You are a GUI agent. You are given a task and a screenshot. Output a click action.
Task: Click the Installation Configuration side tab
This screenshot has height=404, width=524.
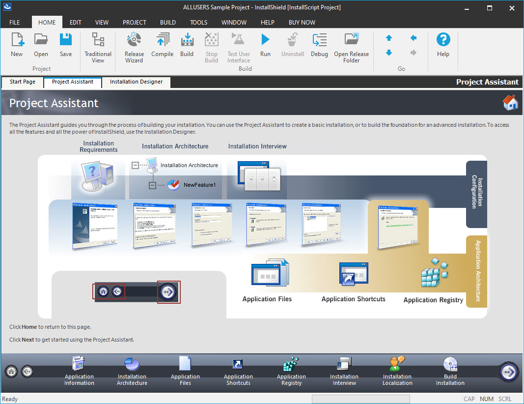pos(477,194)
